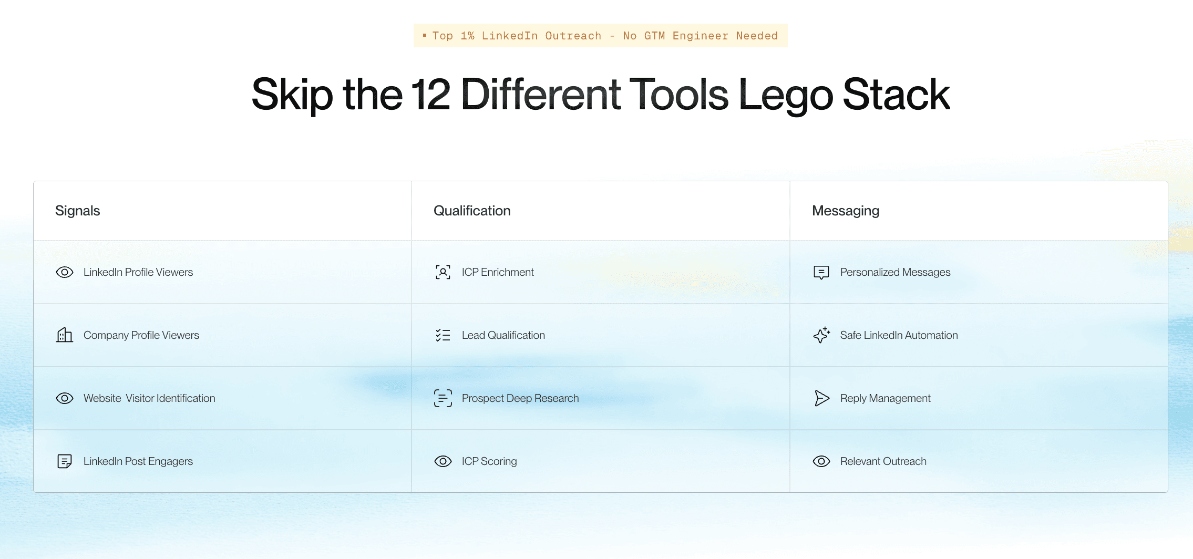Image resolution: width=1193 pixels, height=559 pixels.
Task: Click the document scan icon for Prospect Deep Research
Action: click(x=443, y=398)
